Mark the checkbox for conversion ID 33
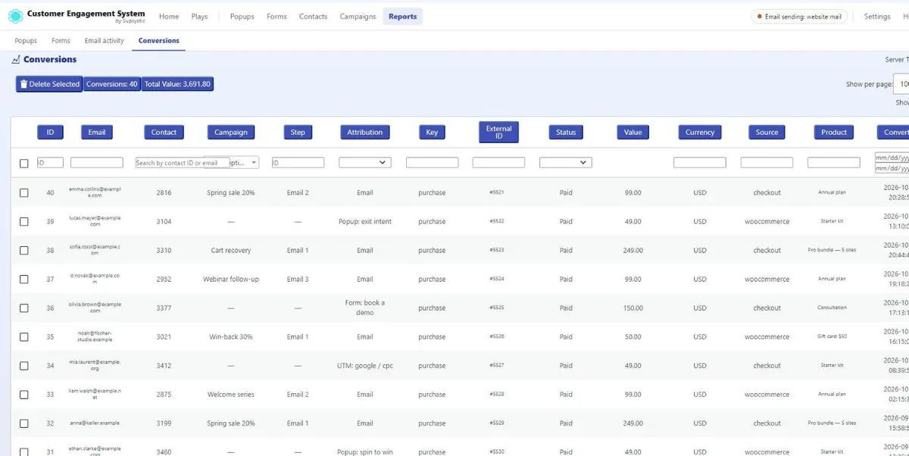The width and height of the screenshot is (909, 456). click(24, 394)
